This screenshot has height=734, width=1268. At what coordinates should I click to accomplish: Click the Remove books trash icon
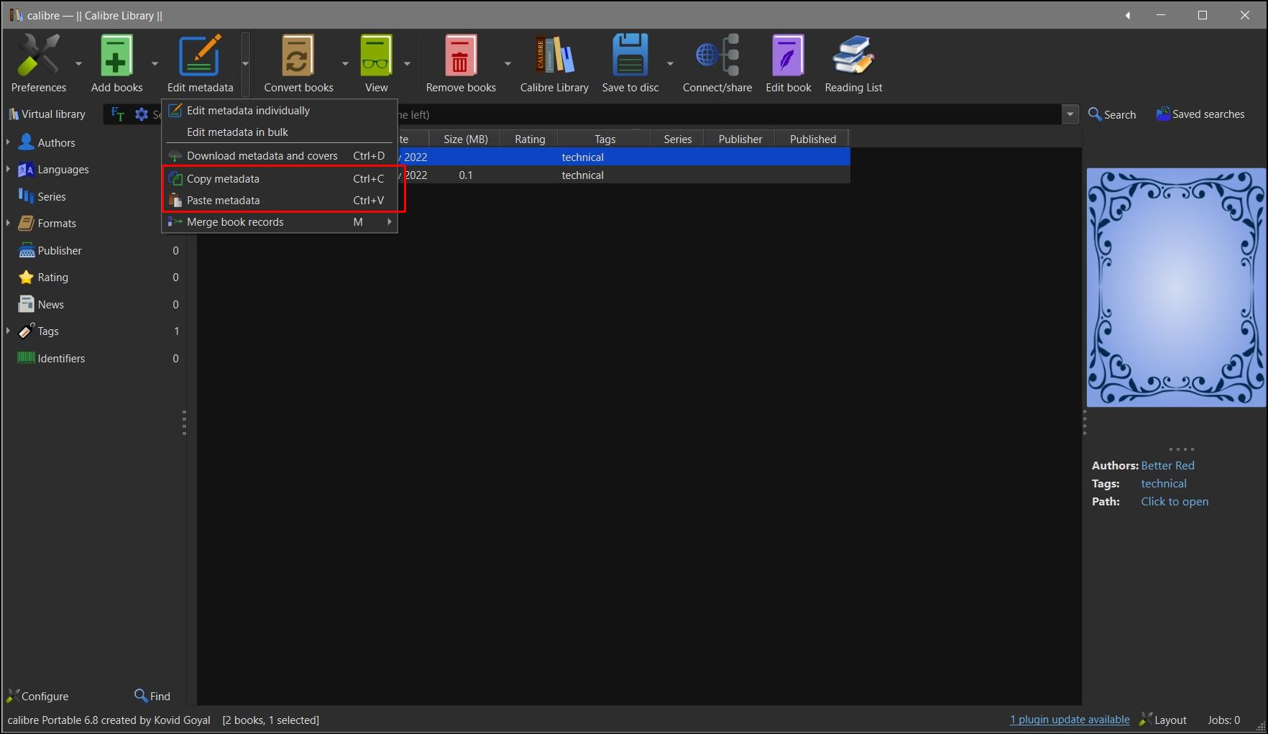click(461, 55)
